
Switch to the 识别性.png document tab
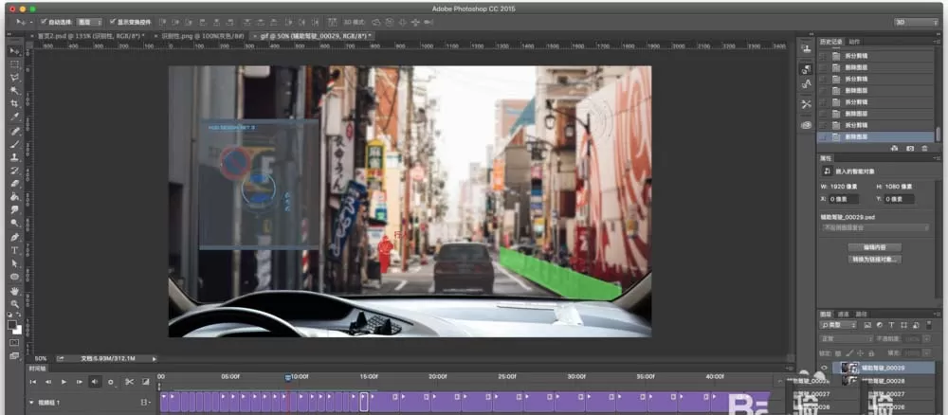[x=203, y=36]
